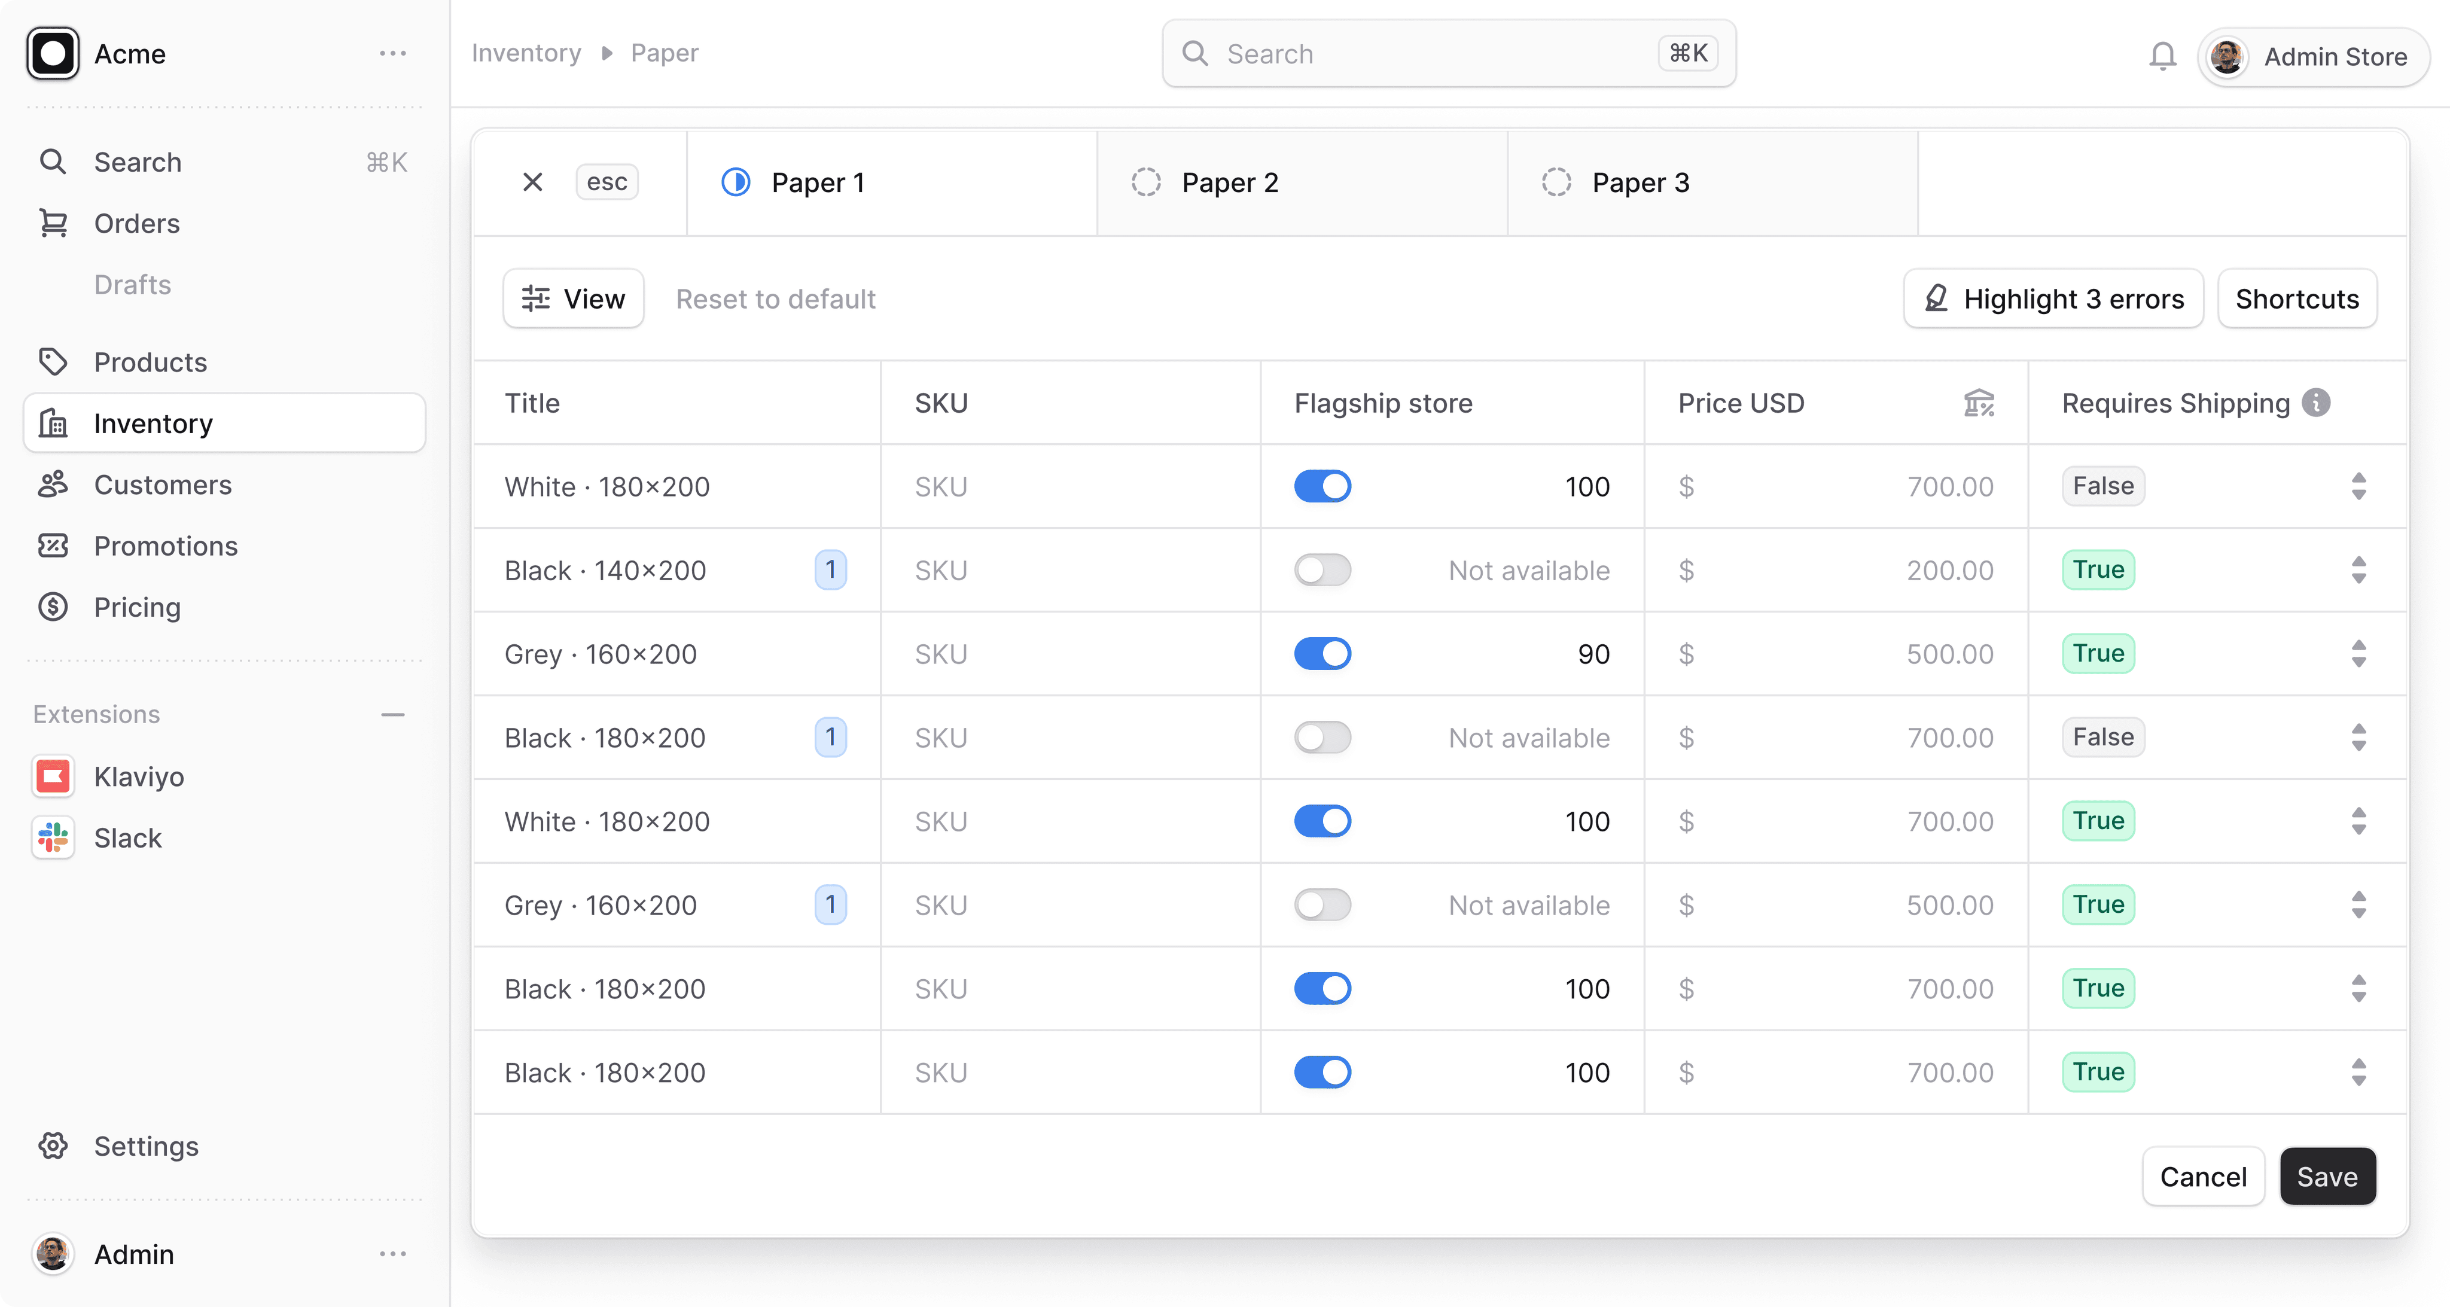Turn off the first White 180×200 Flagship toggle
The height and width of the screenshot is (1307, 2450).
coord(1322,487)
